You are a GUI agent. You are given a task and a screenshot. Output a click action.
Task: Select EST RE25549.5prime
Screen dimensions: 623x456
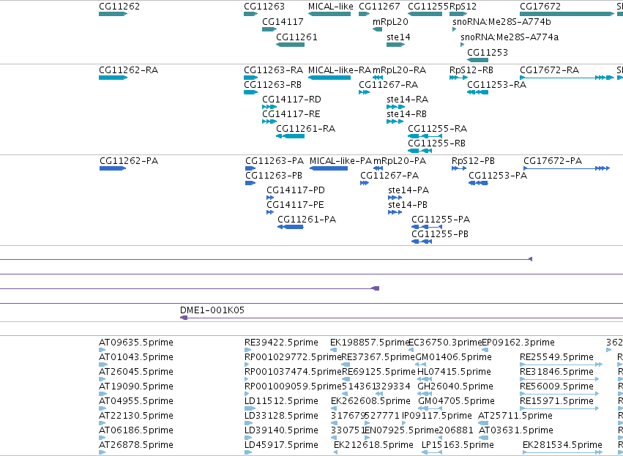coord(562,365)
